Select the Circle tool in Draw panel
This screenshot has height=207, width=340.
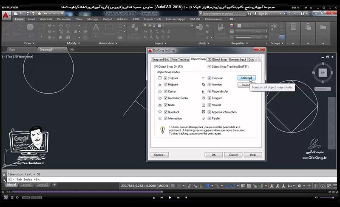tap(30, 27)
